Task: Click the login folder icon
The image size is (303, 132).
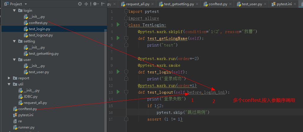Action: (x=20, y=11)
